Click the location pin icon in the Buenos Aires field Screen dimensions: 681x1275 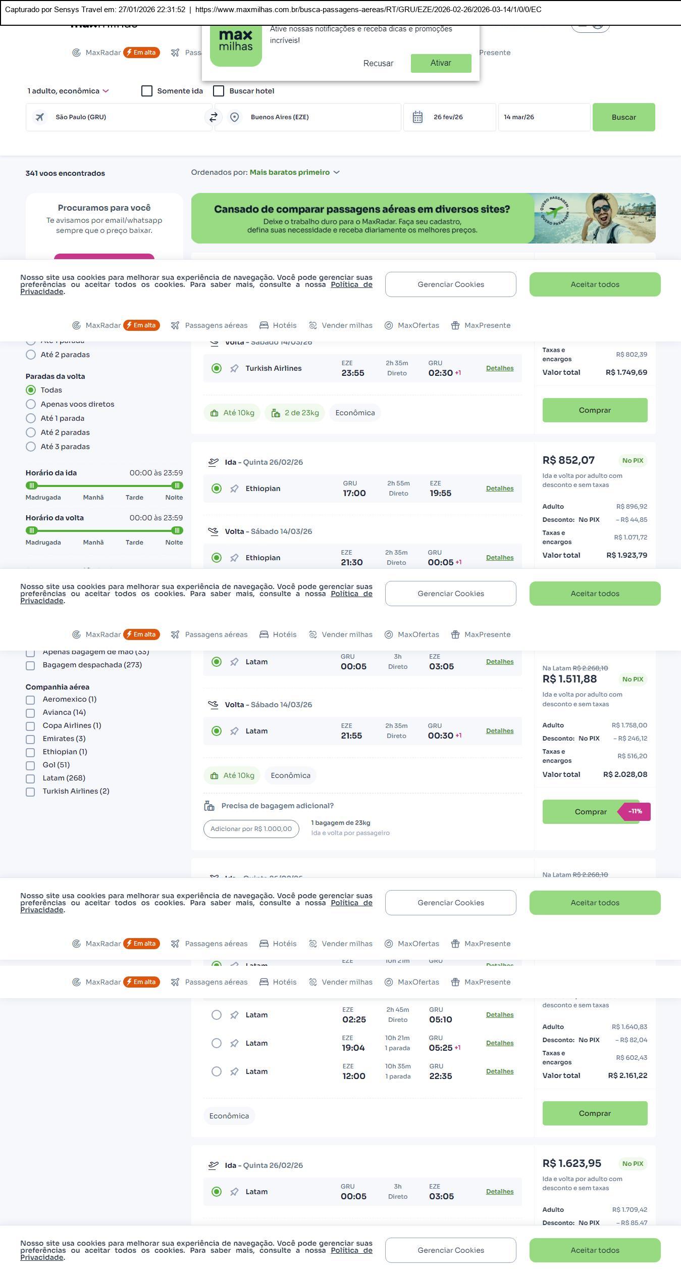pyautogui.click(x=234, y=117)
